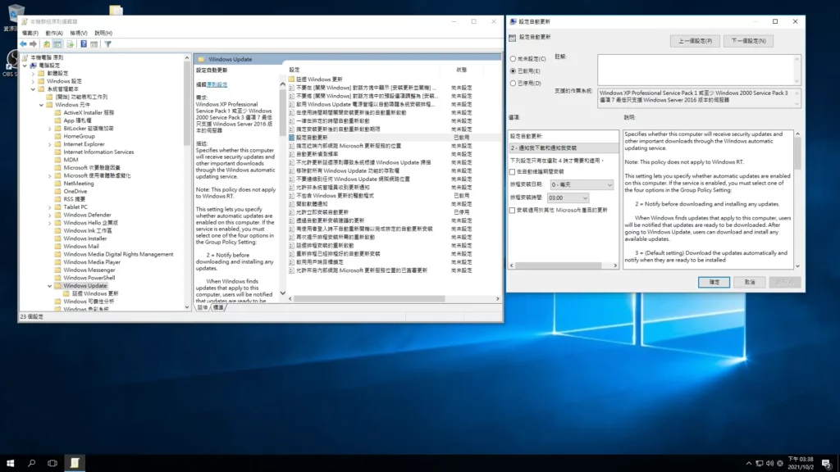Click the 原則設定 link in the description pane
This screenshot has width=840, height=472.
pyautogui.click(x=217, y=84)
